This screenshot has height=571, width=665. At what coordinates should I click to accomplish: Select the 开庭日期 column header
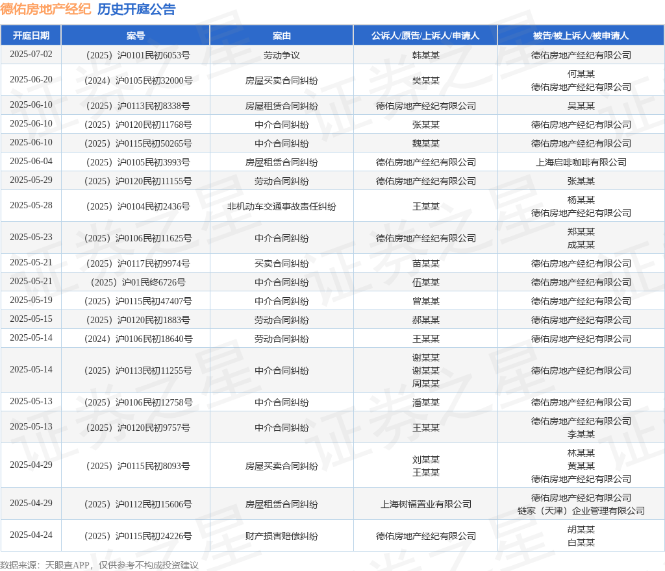click(31, 36)
